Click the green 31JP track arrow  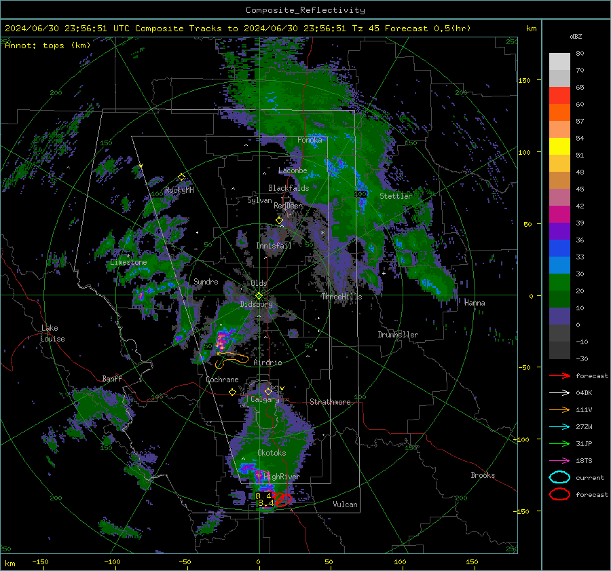tap(559, 443)
